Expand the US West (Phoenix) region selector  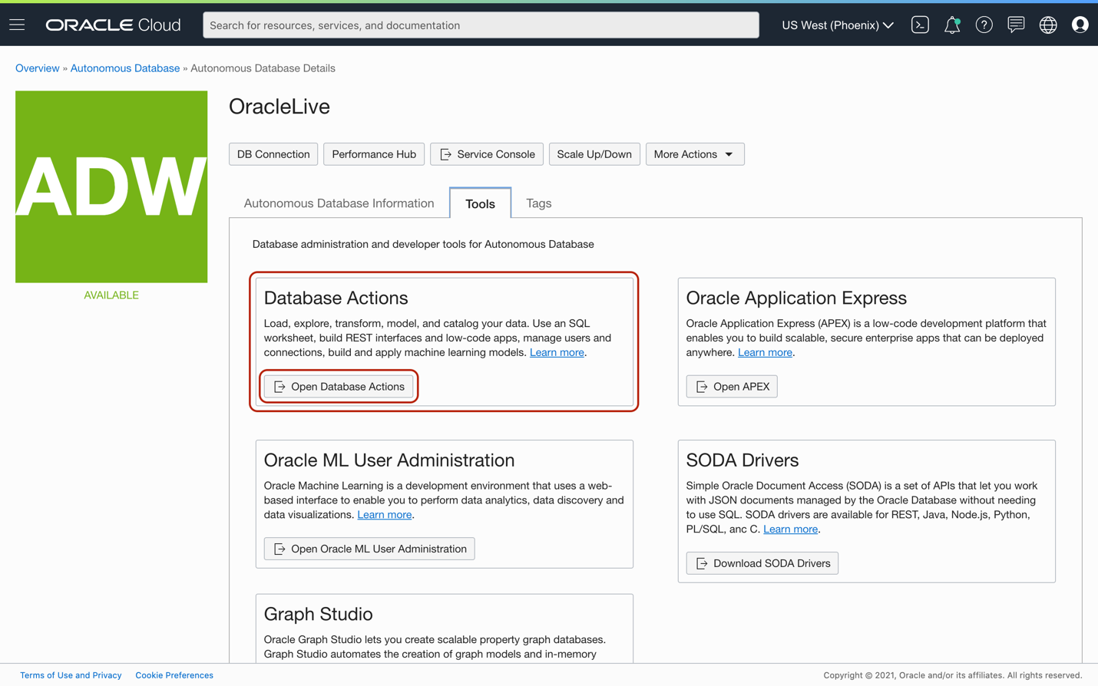click(837, 25)
